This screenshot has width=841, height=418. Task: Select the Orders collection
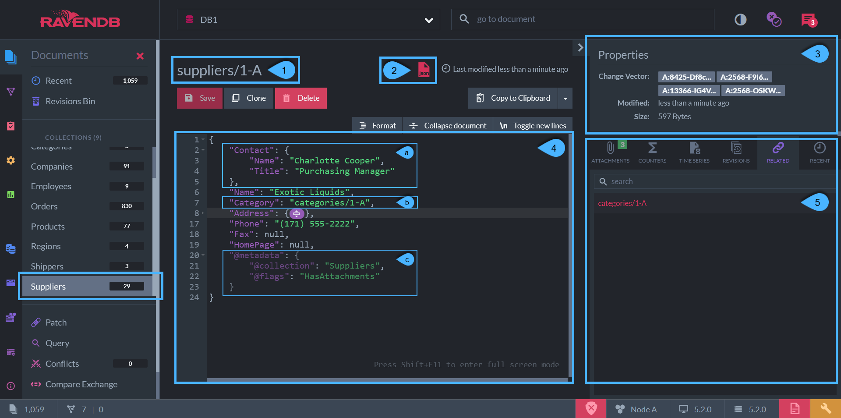[87, 206]
